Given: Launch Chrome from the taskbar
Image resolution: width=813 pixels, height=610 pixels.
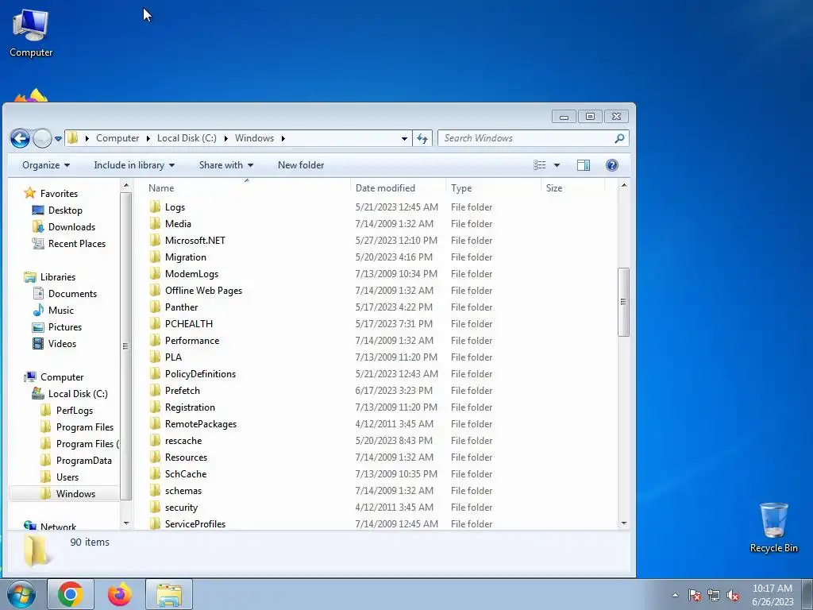Looking at the screenshot, I should pos(71,594).
